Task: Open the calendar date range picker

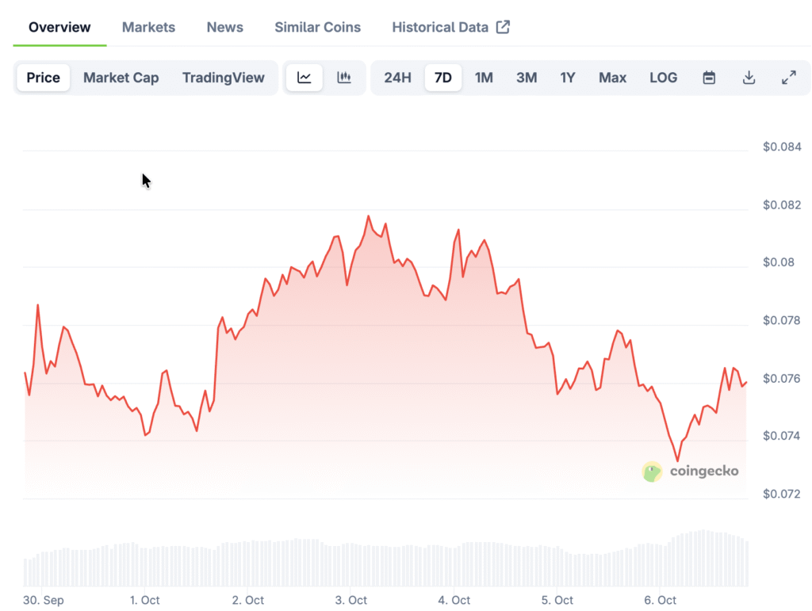Action: pos(709,78)
